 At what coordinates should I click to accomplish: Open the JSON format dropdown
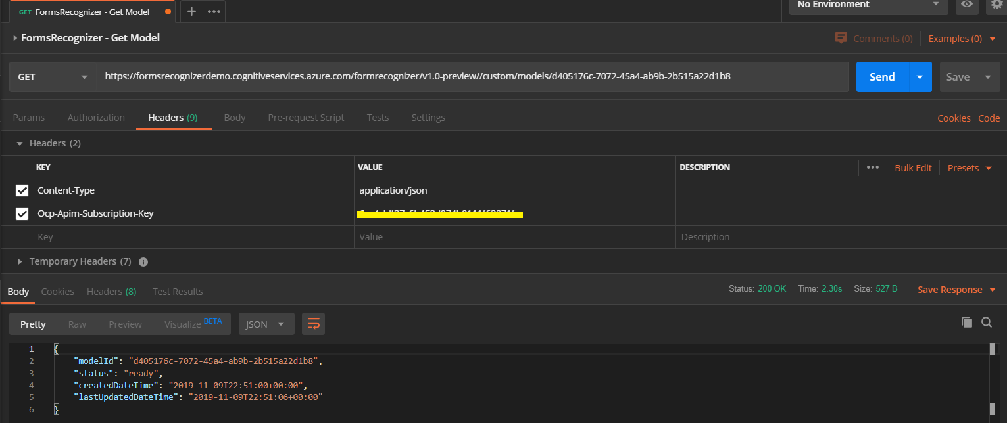pyautogui.click(x=266, y=324)
